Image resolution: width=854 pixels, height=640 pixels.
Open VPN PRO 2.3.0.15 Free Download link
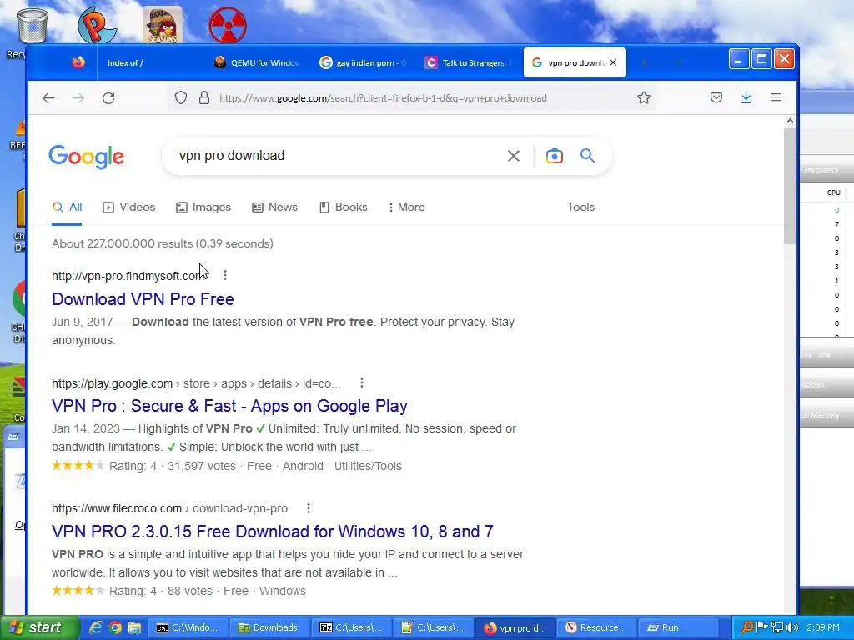click(x=273, y=532)
